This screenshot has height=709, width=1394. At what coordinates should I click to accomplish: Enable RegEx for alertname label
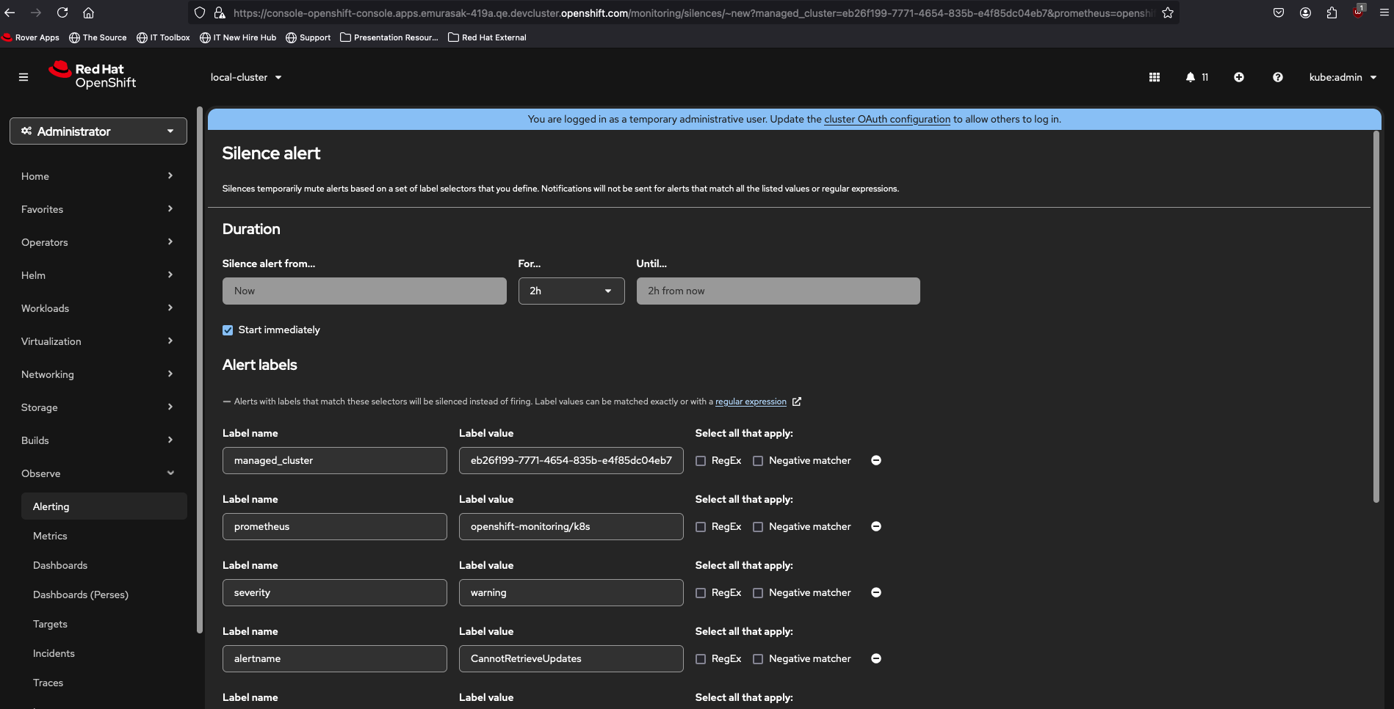point(701,659)
